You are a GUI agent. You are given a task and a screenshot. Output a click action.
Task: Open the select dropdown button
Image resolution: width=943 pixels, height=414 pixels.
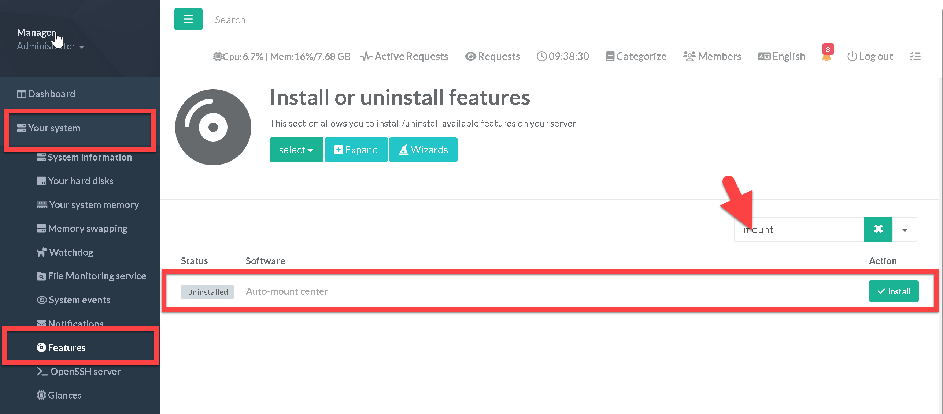pos(296,150)
